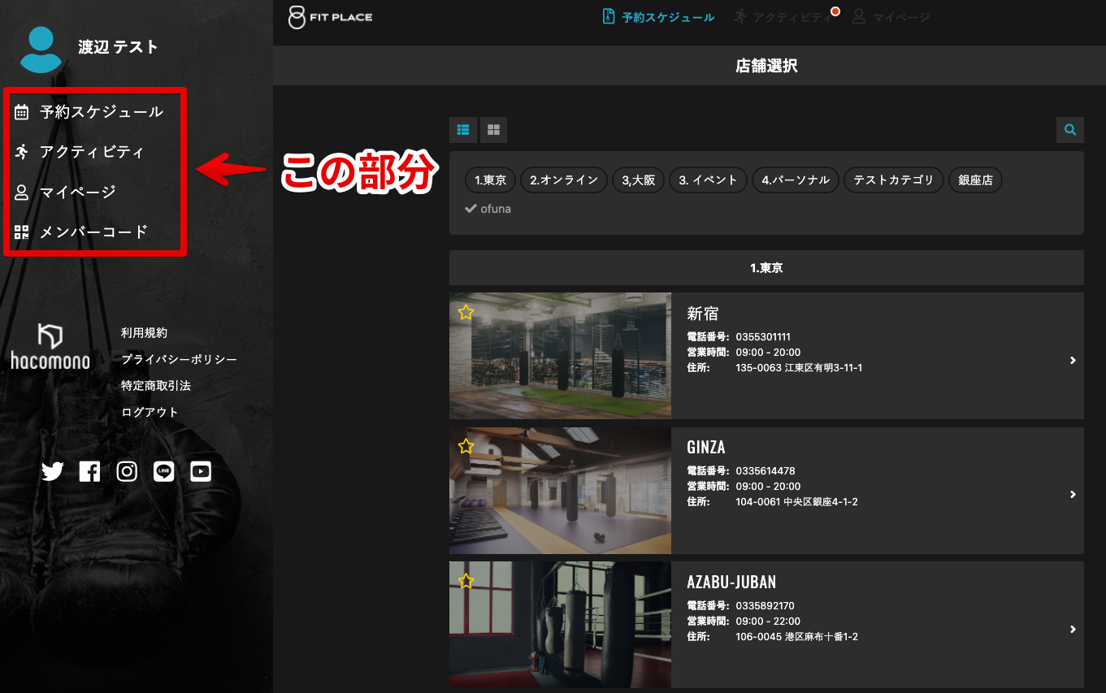1106x693 pixels.
Task: Open the Instagram social icon
Action: tap(127, 471)
